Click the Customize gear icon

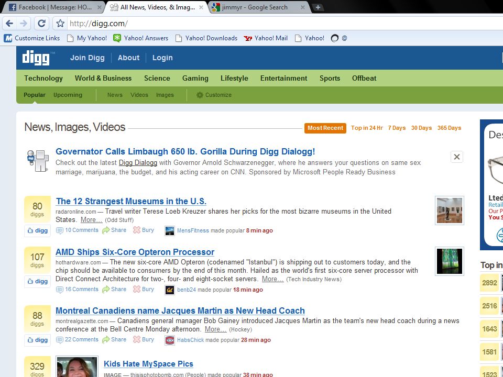pyautogui.click(x=200, y=95)
